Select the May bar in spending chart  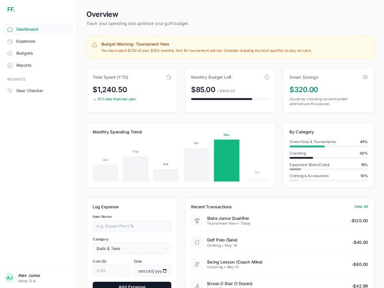[227, 160]
